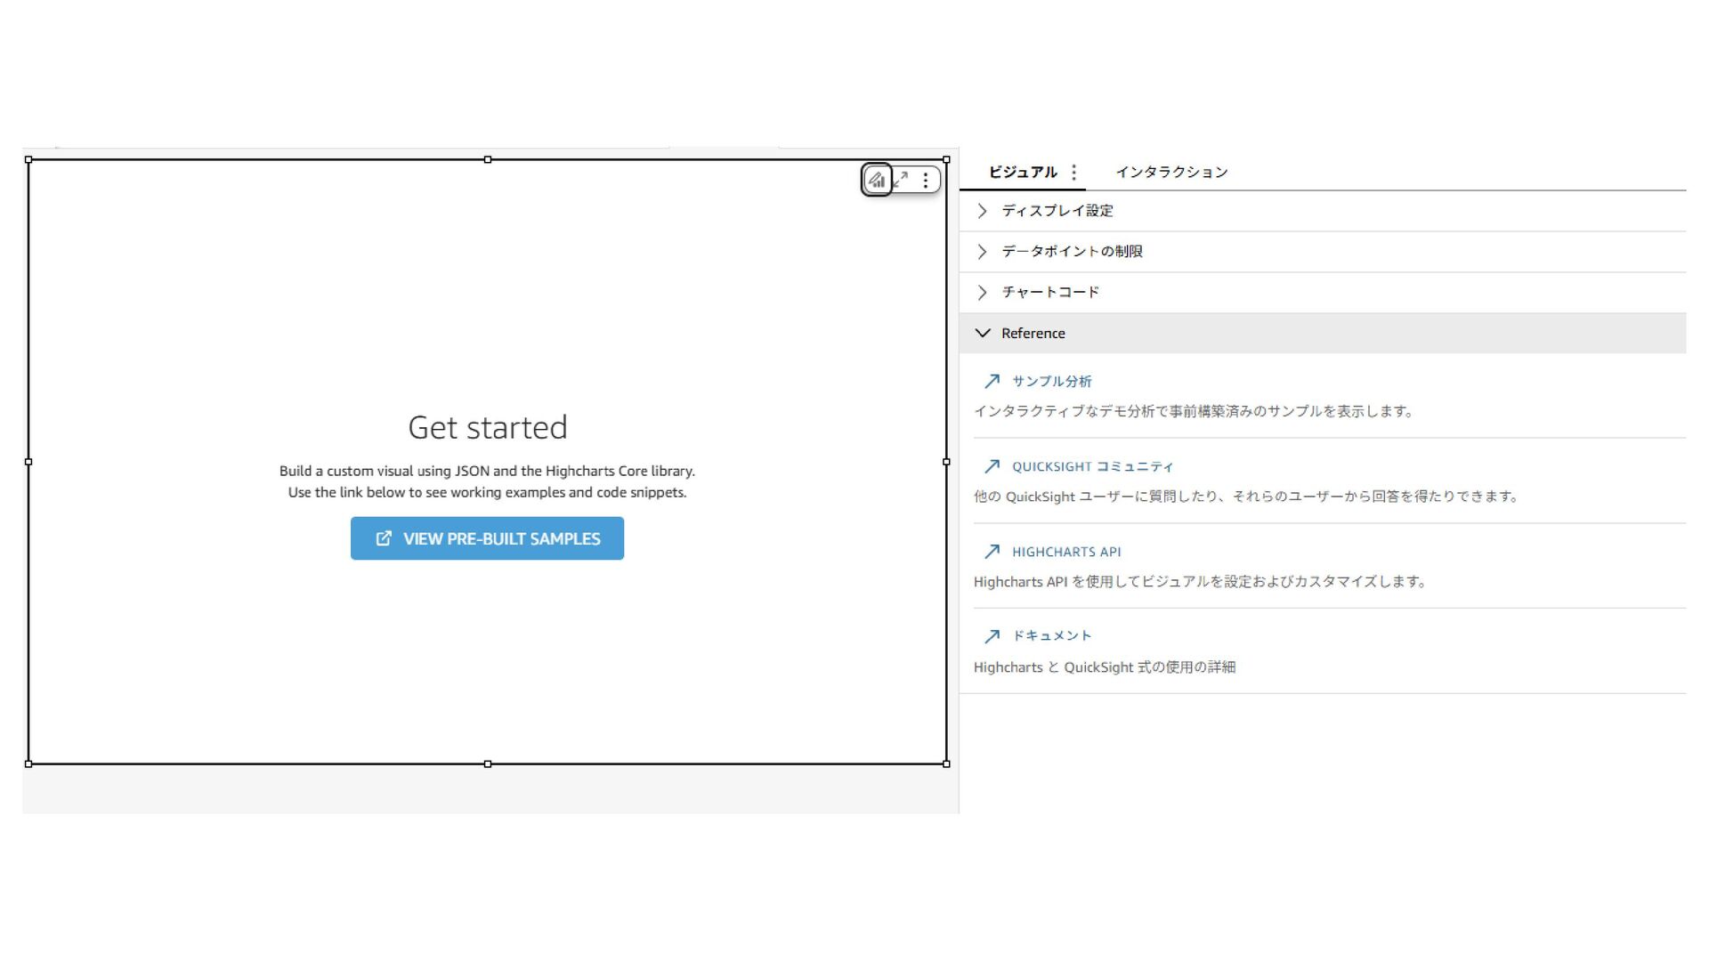Image resolution: width=1709 pixels, height=961 pixels.
Task: Click arrow icon next to QUICKSIGHT コミュニティ
Action: [992, 467]
